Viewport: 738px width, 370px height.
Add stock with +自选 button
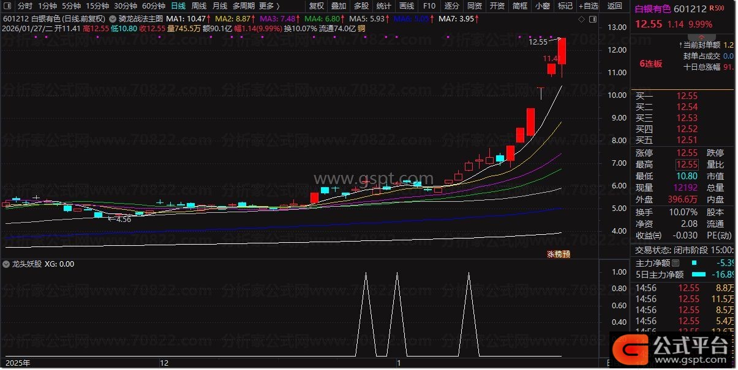coord(587,6)
